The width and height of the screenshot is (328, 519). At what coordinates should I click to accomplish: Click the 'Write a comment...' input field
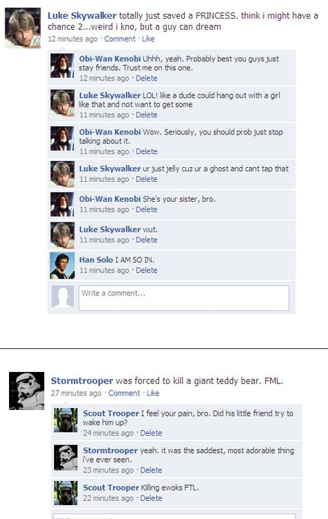(184, 298)
